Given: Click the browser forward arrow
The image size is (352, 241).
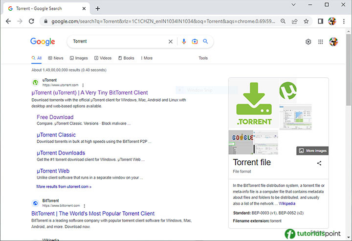Looking at the screenshot, I should pos(20,22).
